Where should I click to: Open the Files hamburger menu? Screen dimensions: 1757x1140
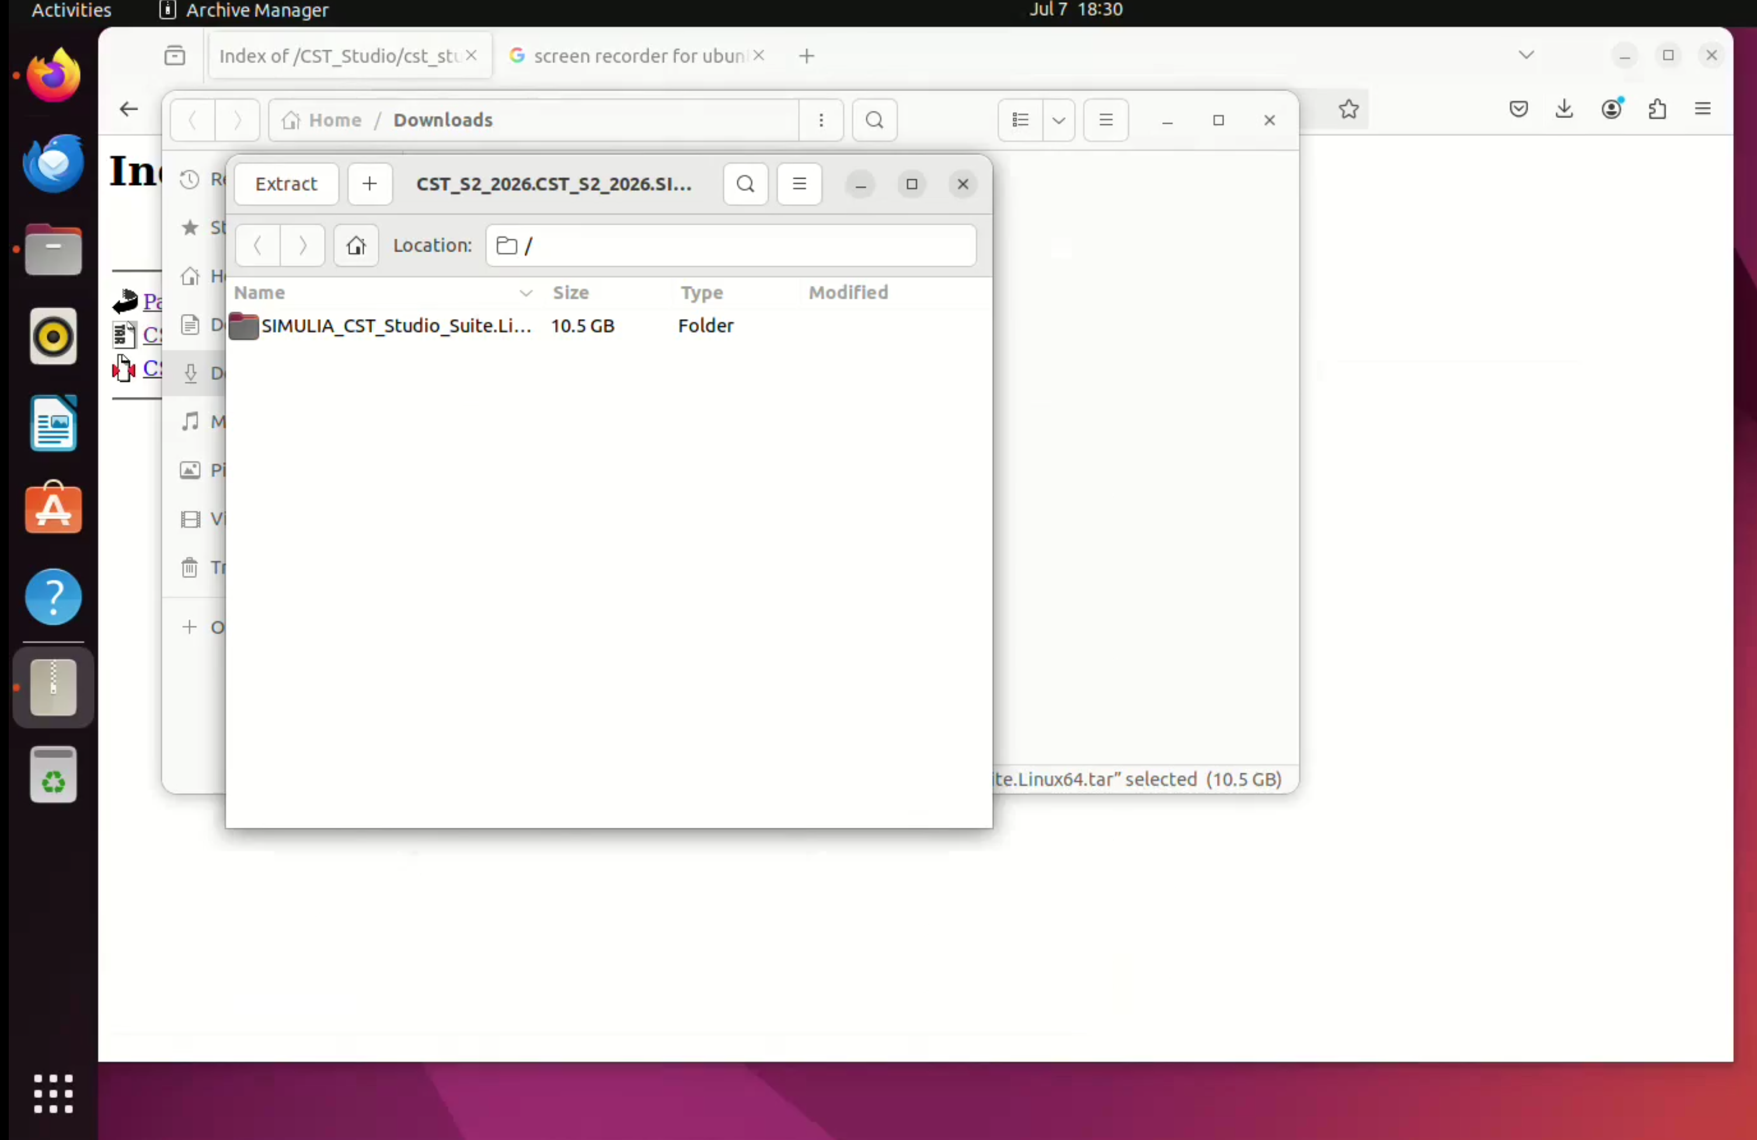tap(1106, 120)
